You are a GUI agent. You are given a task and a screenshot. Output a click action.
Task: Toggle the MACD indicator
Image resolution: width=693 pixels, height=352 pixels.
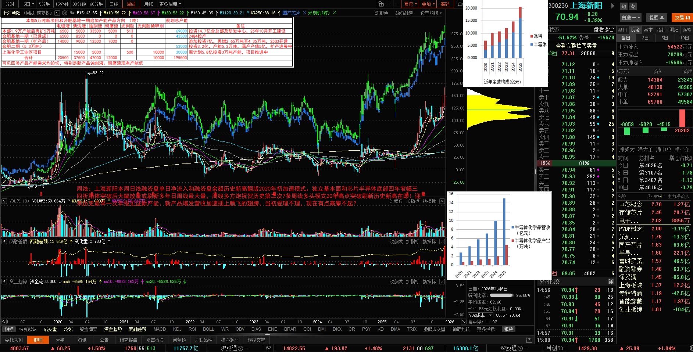[x=160, y=329]
